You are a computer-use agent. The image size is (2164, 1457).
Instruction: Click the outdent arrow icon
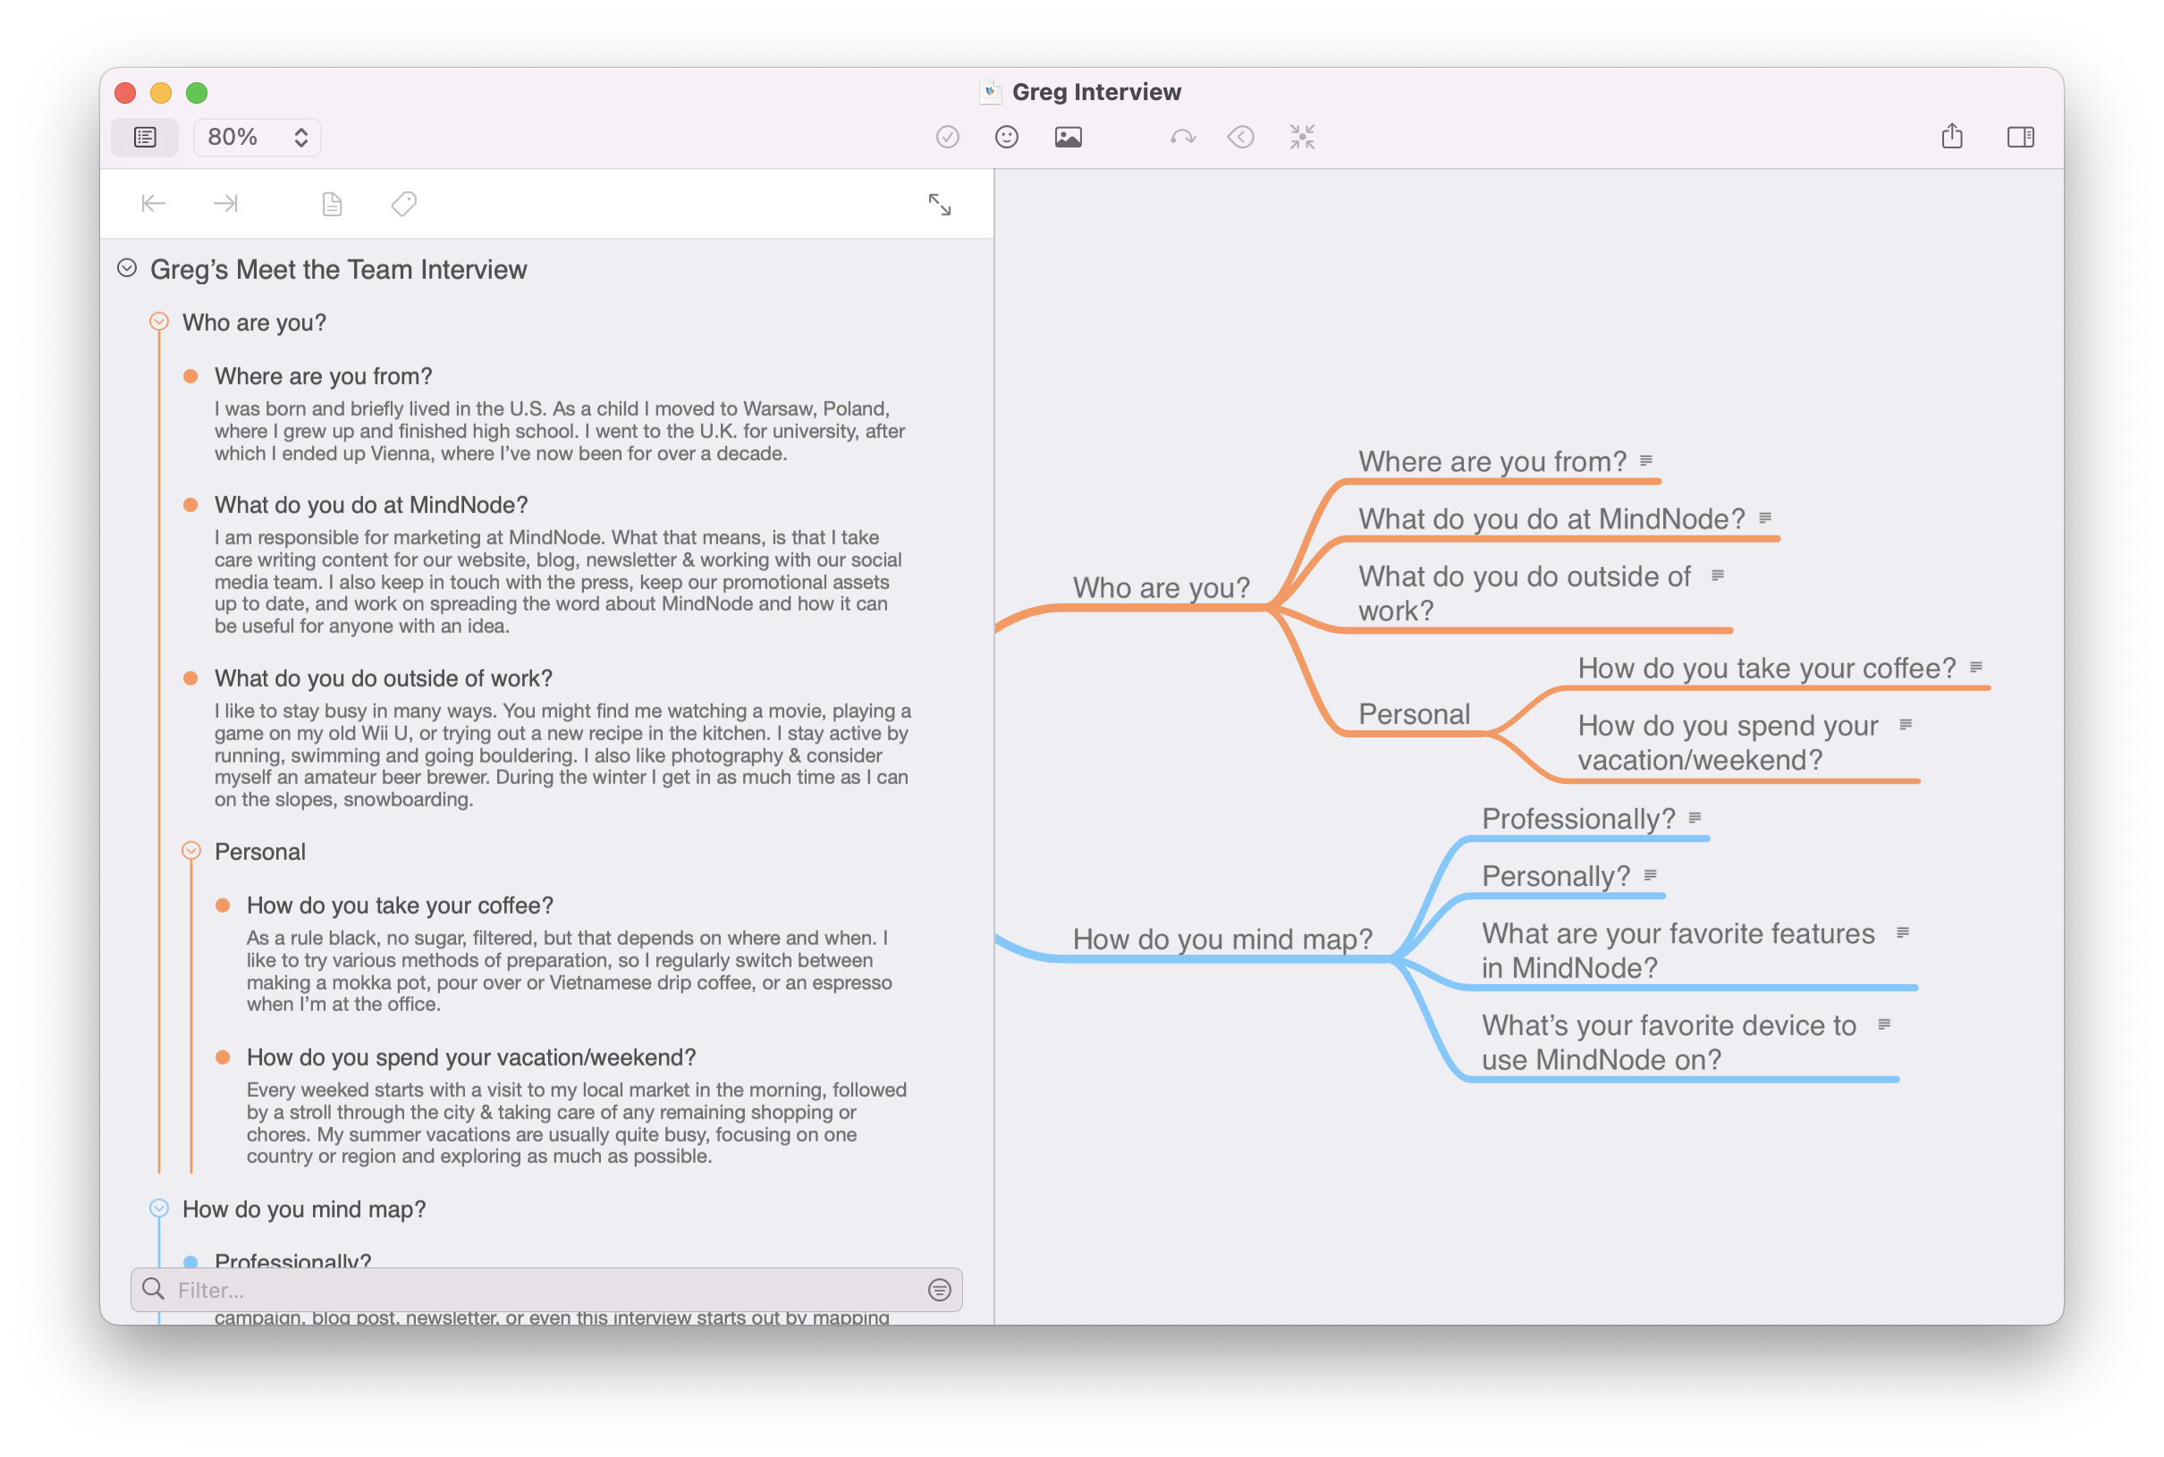point(154,204)
